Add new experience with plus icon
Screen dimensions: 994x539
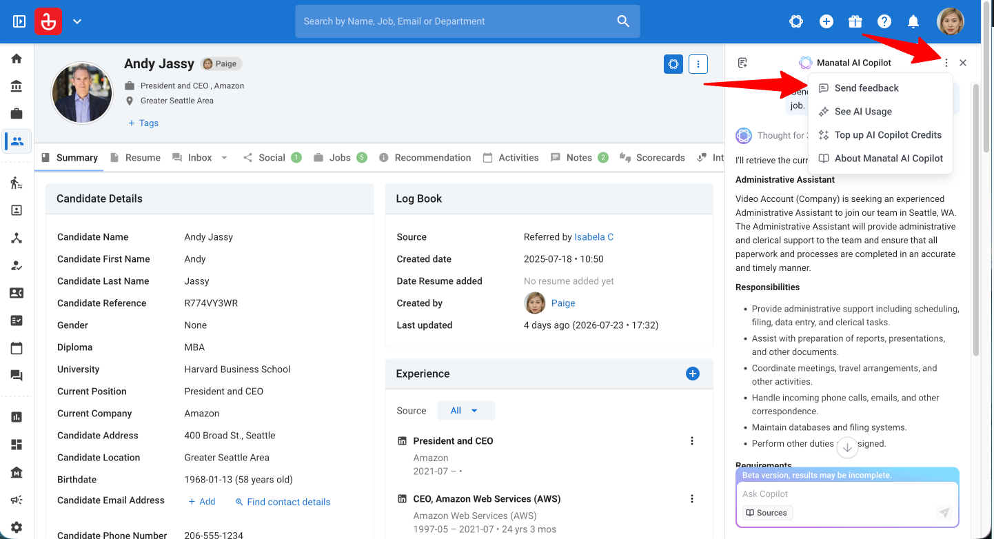click(693, 374)
